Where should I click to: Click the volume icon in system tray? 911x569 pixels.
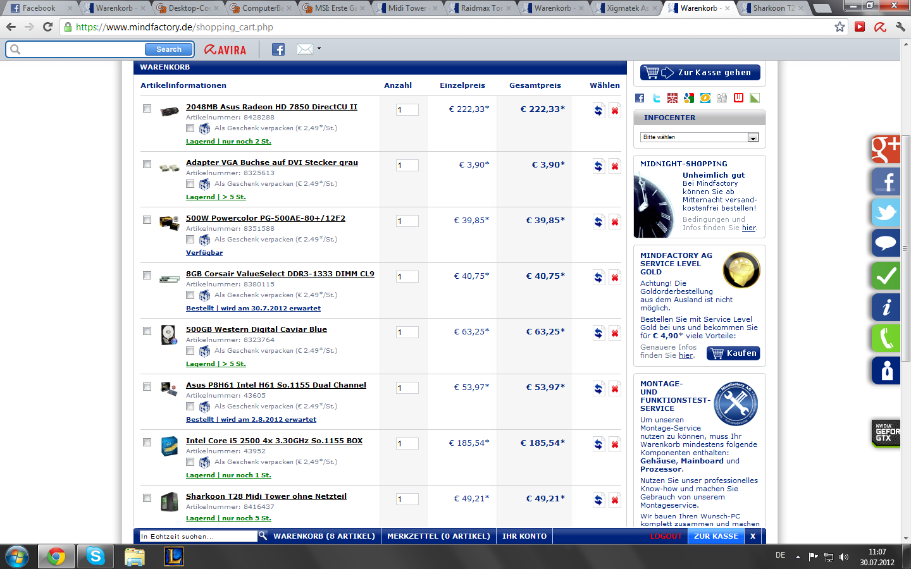coord(843,557)
